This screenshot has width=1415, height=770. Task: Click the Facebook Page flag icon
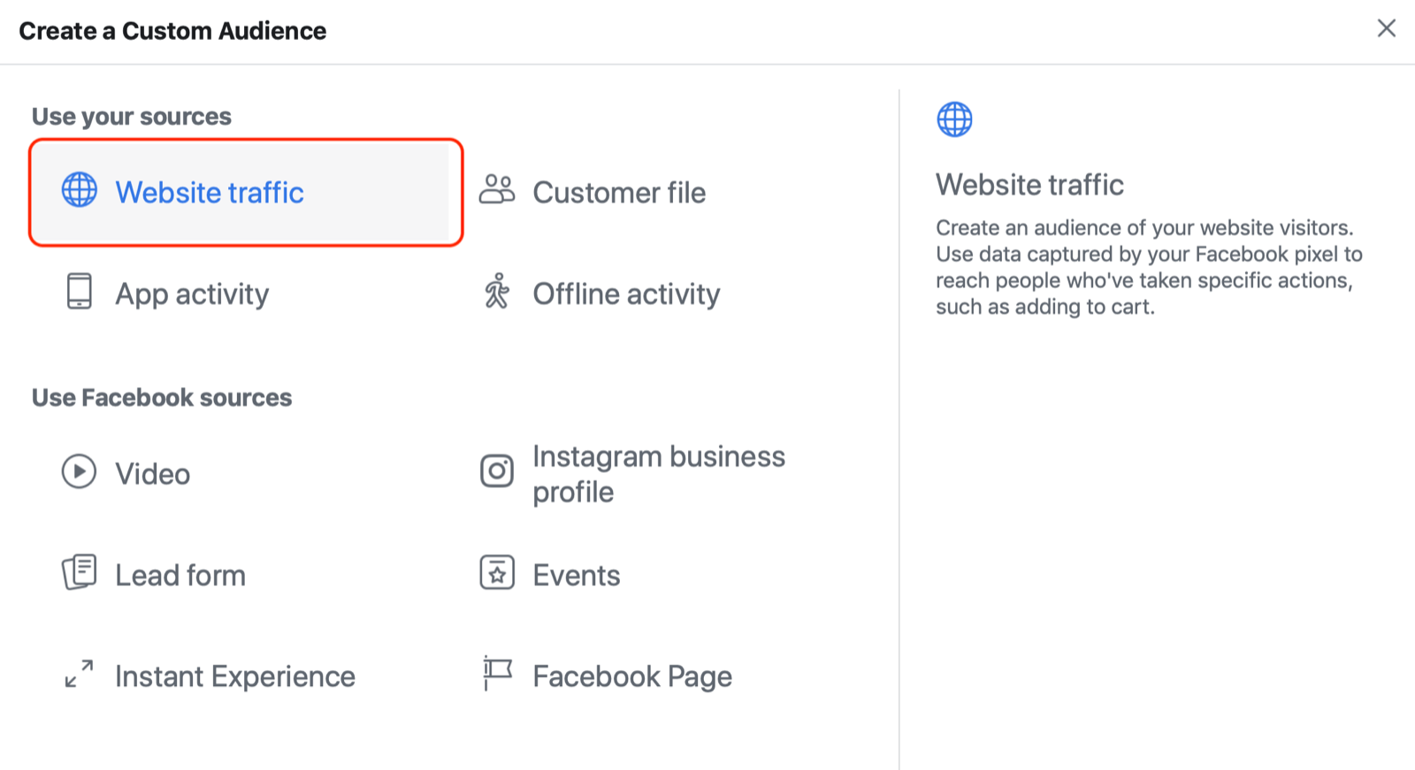(x=497, y=674)
